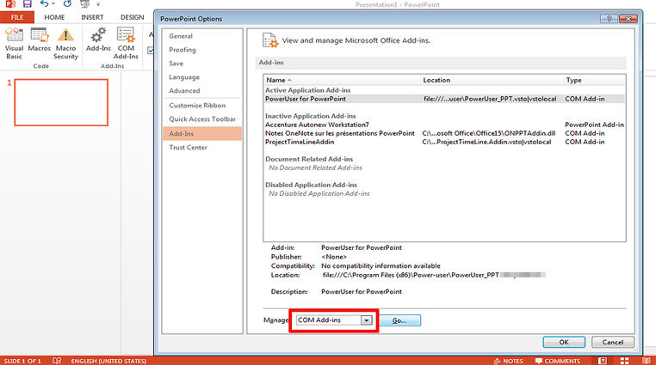Open the Visual Basic editor
656x365 pixels.
14,44
